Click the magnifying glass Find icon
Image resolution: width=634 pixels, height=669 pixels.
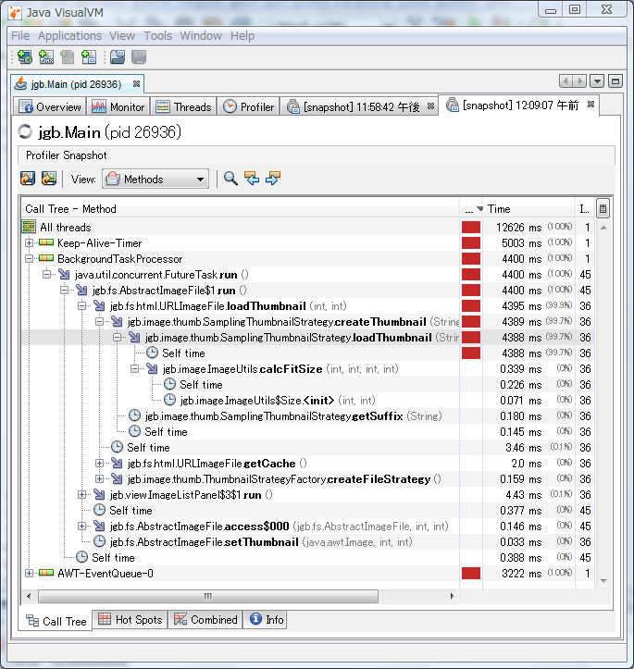pos(230,179)
